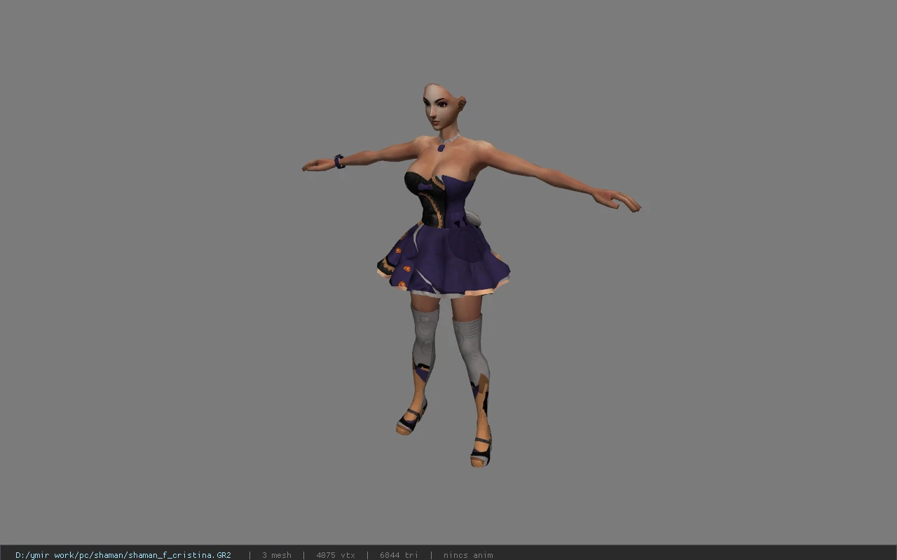Click the '3 mesh' status entry
Screen dimensions: 897x560
(x=277, y=555)
